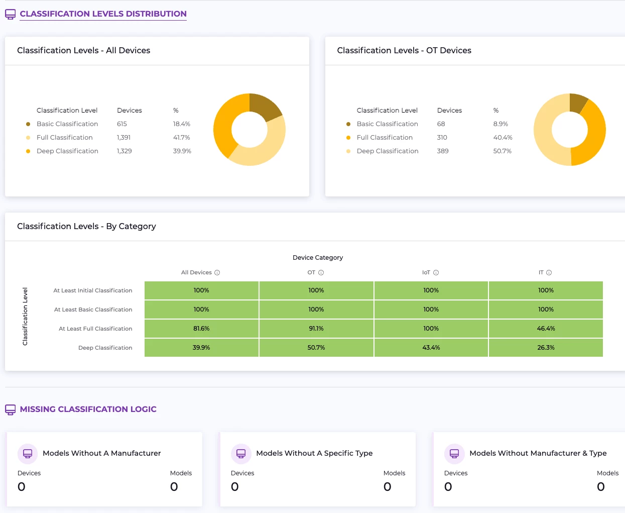Click the Models Without A Specific Type icon
This screenshot has height=513, width=625.
241,454
